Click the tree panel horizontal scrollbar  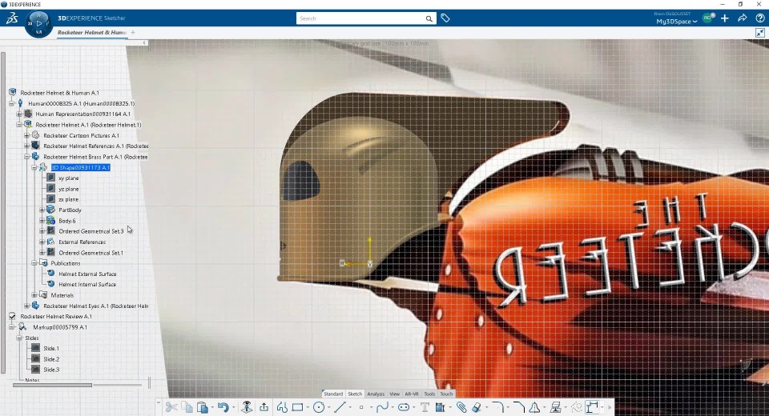coord(53,385)
